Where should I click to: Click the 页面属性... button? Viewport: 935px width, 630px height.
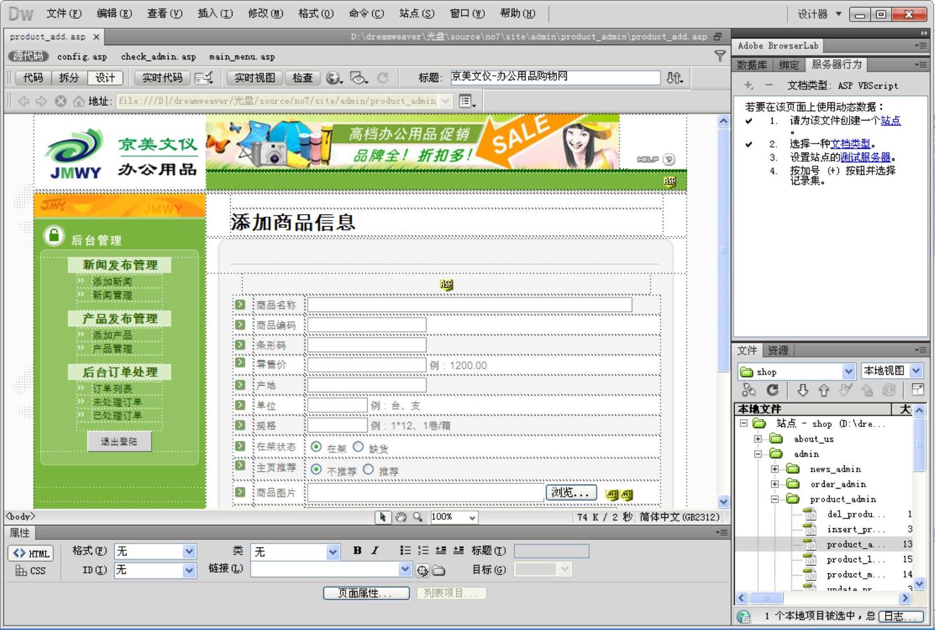[x=366, y=593]
